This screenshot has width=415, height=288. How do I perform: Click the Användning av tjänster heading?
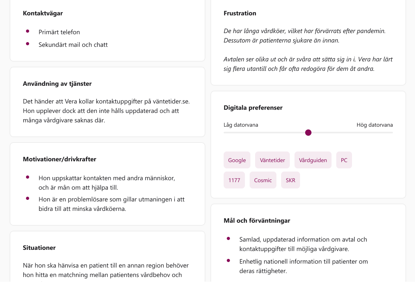point(57,84)
